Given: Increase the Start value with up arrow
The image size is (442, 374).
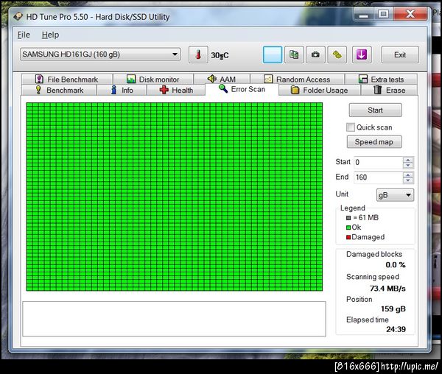Looking at the screenshot, I should (x=408, y=160).
